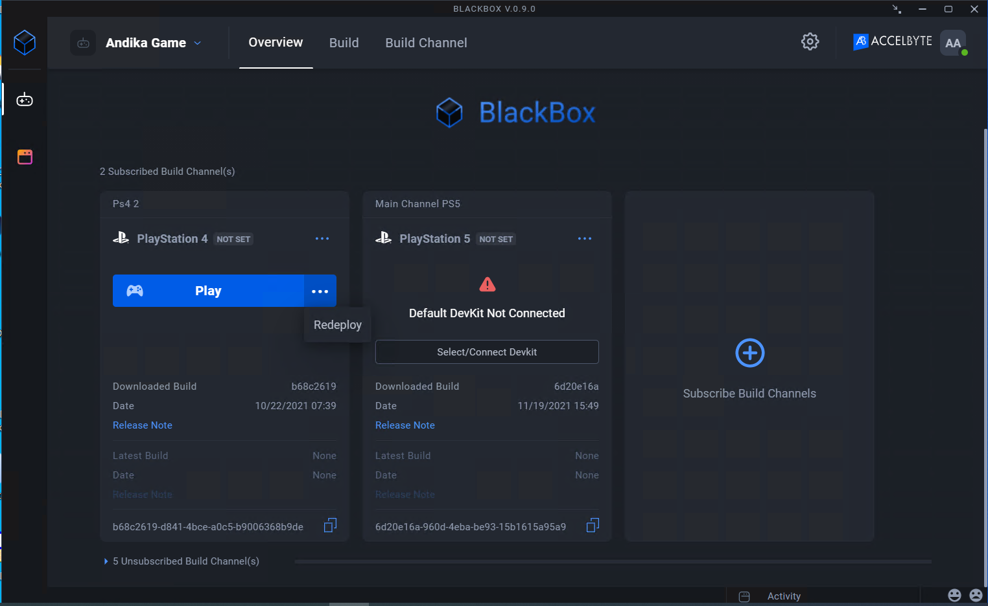The image size is (988, 606).
Task: Click the Main Channel PS5 title
Action: coord(418,204)
